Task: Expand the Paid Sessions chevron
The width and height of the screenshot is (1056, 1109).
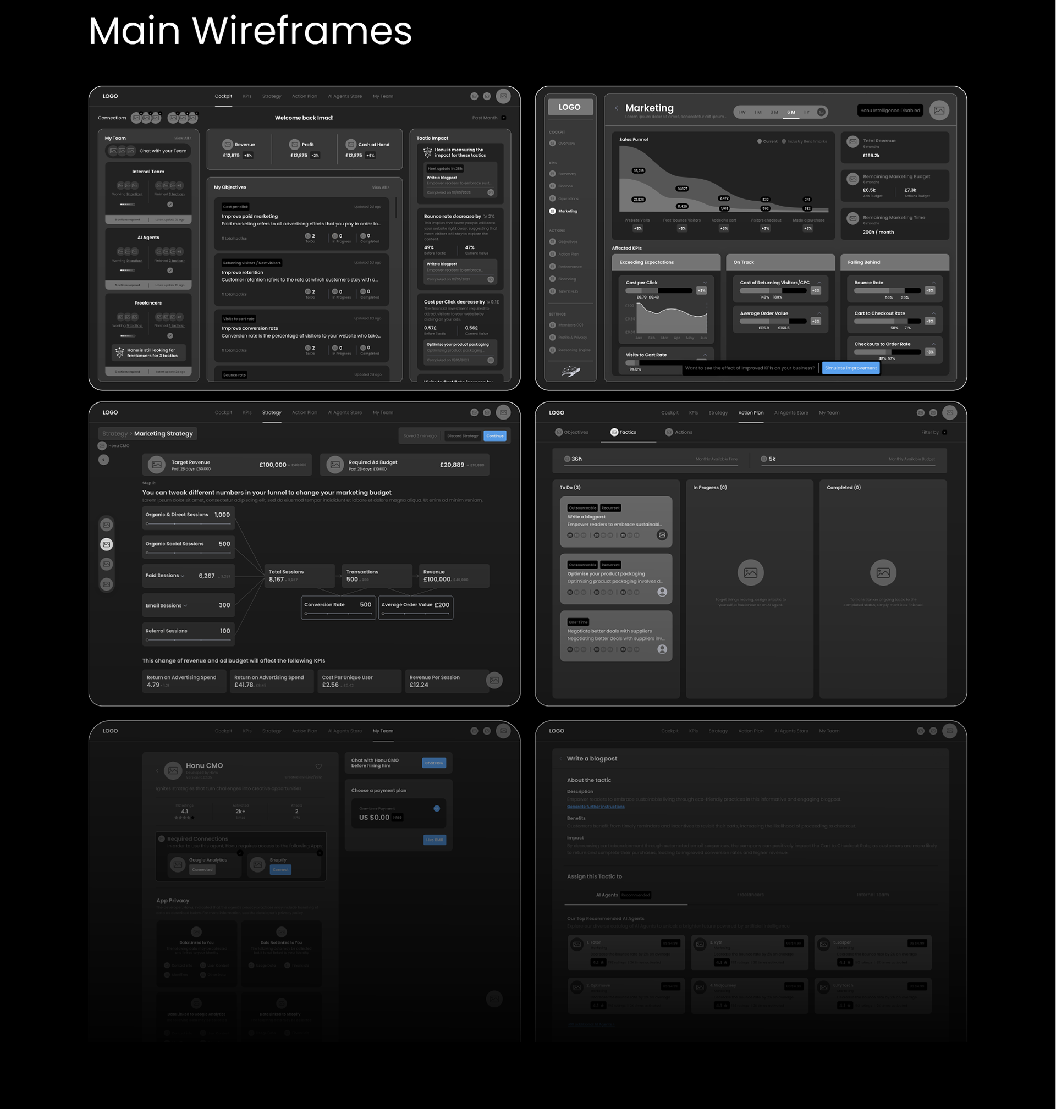Action: 183,576
